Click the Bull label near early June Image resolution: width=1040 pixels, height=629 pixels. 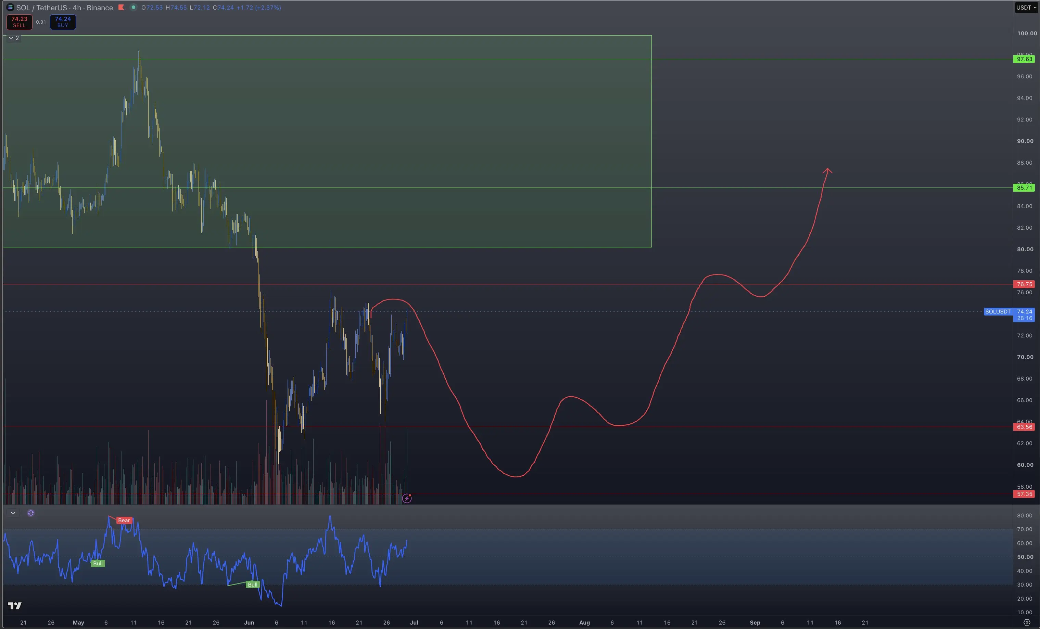click(x=252, y=585)
